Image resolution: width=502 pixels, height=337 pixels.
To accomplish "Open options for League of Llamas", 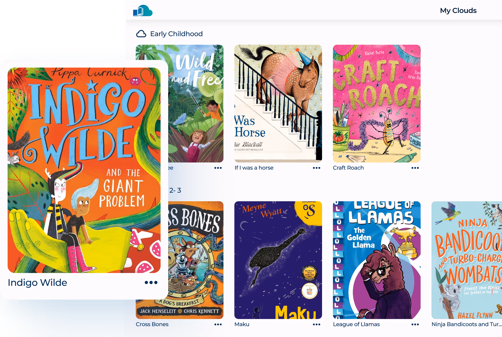I will [x=415, y=324].
